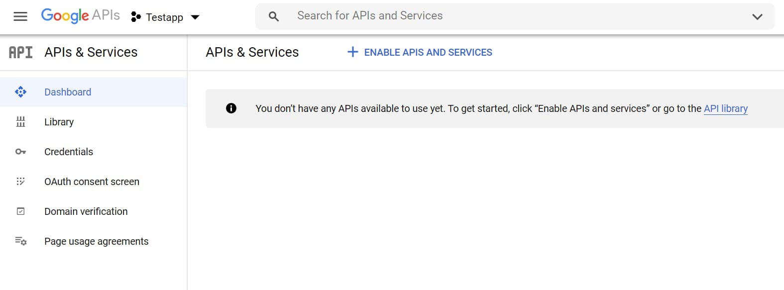Click the Credentials key icon
This screenshot has height=290, width=784.
[20, 152]
